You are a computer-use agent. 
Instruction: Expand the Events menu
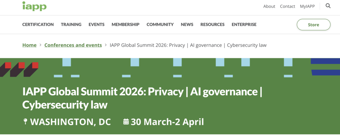click(96, 24)
